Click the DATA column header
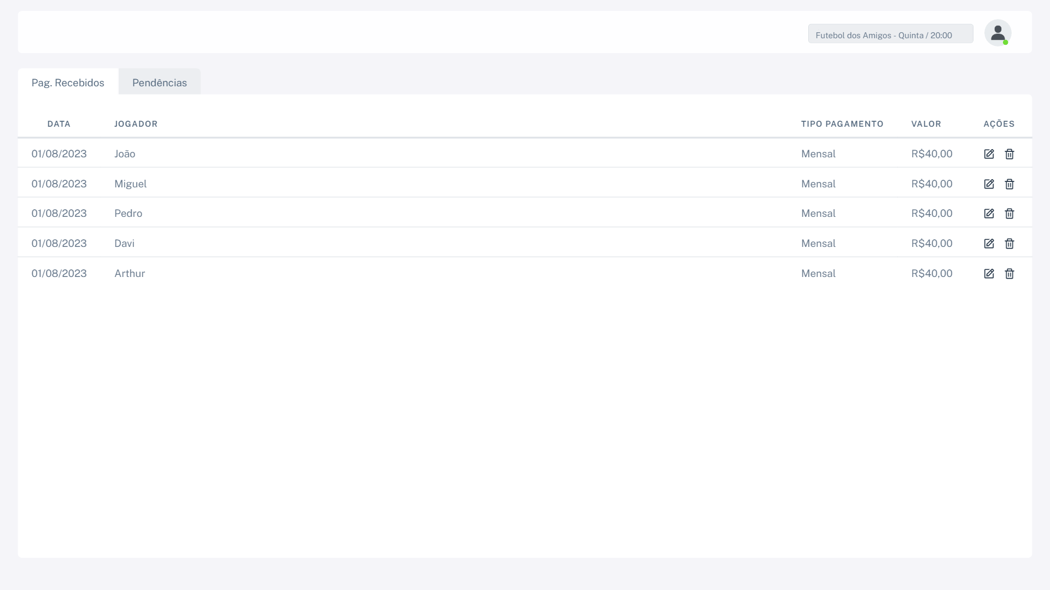1050x590 pixels. pyautogui.click(x=59, y=124)
